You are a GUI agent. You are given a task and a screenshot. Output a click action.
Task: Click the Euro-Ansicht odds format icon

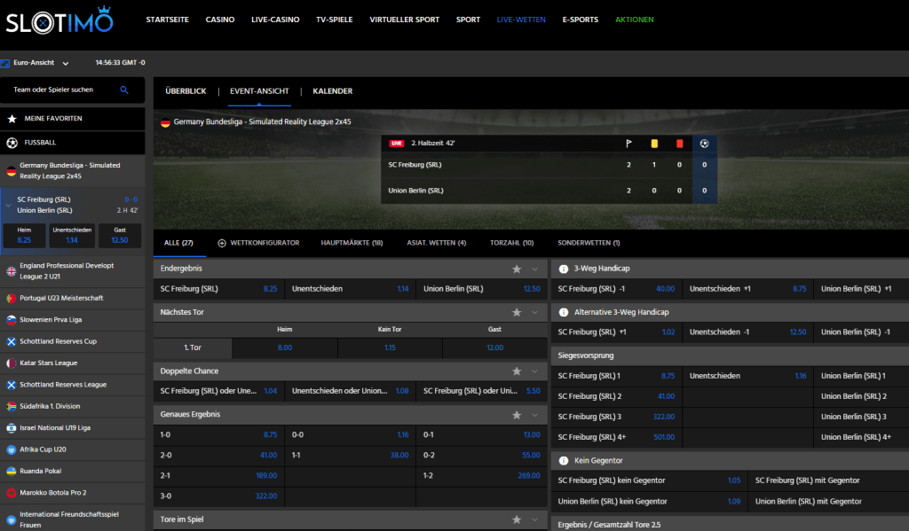coord(5,63)
